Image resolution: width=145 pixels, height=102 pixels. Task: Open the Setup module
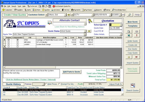click(x=107, y=10)
